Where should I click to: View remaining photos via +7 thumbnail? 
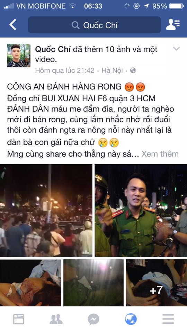pyautogui.click(x=157, y=283)
